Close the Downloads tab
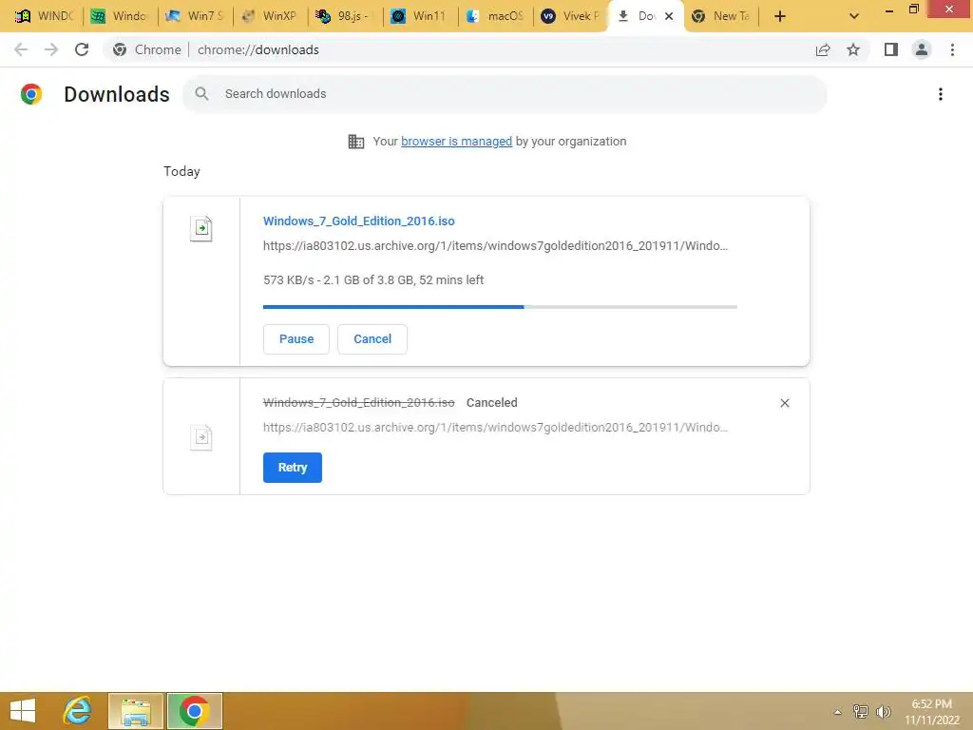The height and width of the screenshot is (730, 973). [669, 16]
